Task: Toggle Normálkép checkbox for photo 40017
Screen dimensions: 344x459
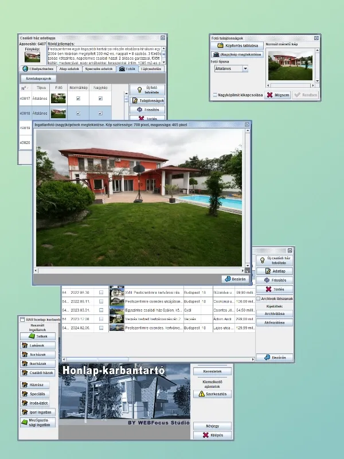Action: click(78, 98)
